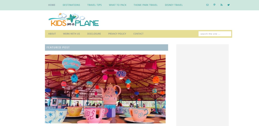Click the RSS feed icon
The width and height of the screenshot is (259, 126).
click(222, 5)
